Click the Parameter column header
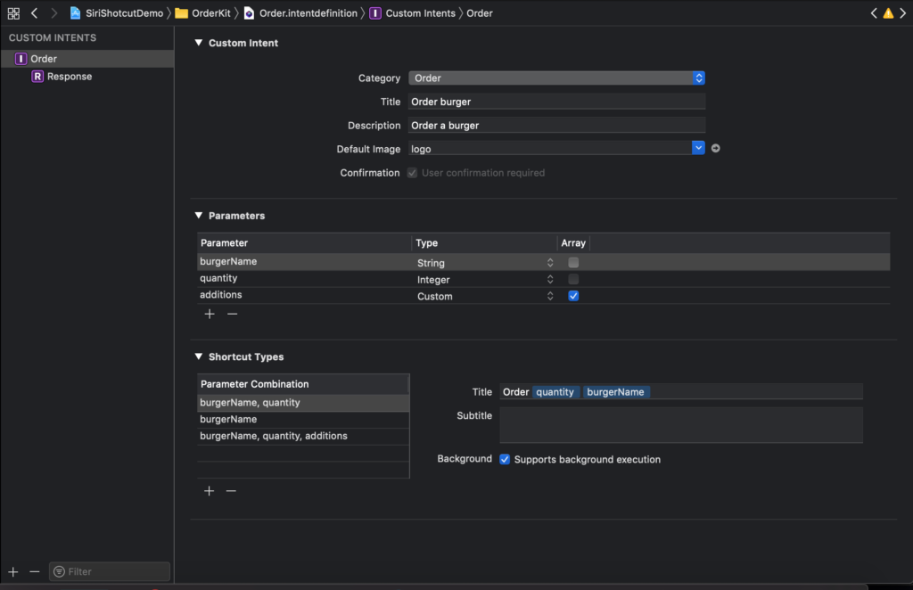The image size is (913, 590). [x=304, y=243]
